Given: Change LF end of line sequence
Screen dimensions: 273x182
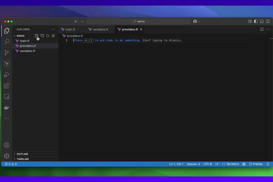Looking at the screenshot, I should tap(217, 164).
